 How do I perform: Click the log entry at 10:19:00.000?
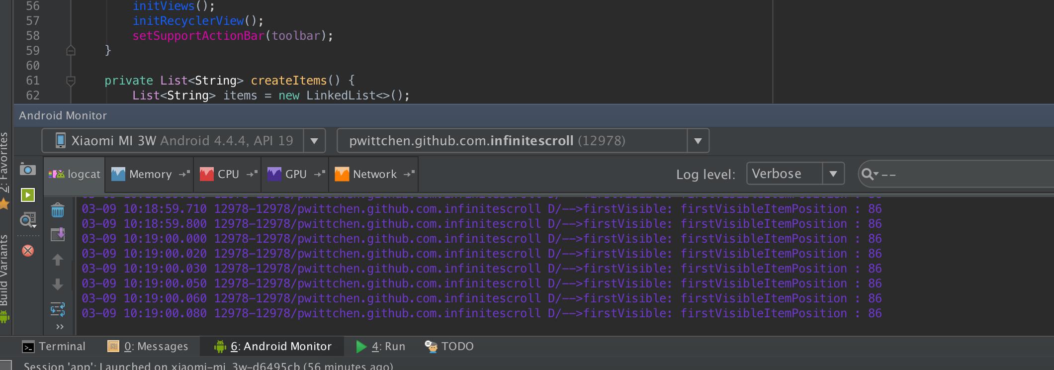pyautogui.click(x=482, y=239)
